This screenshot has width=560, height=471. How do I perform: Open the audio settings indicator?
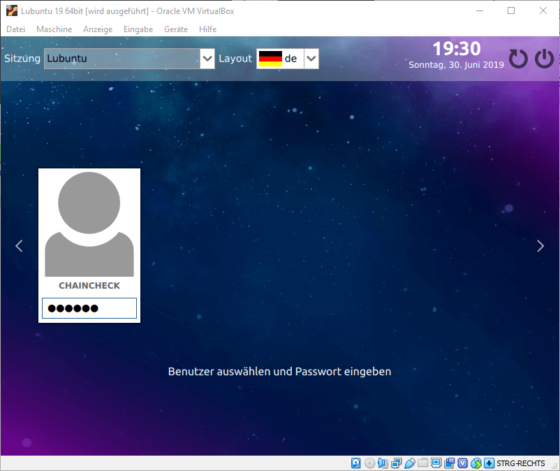pos(383,463)
